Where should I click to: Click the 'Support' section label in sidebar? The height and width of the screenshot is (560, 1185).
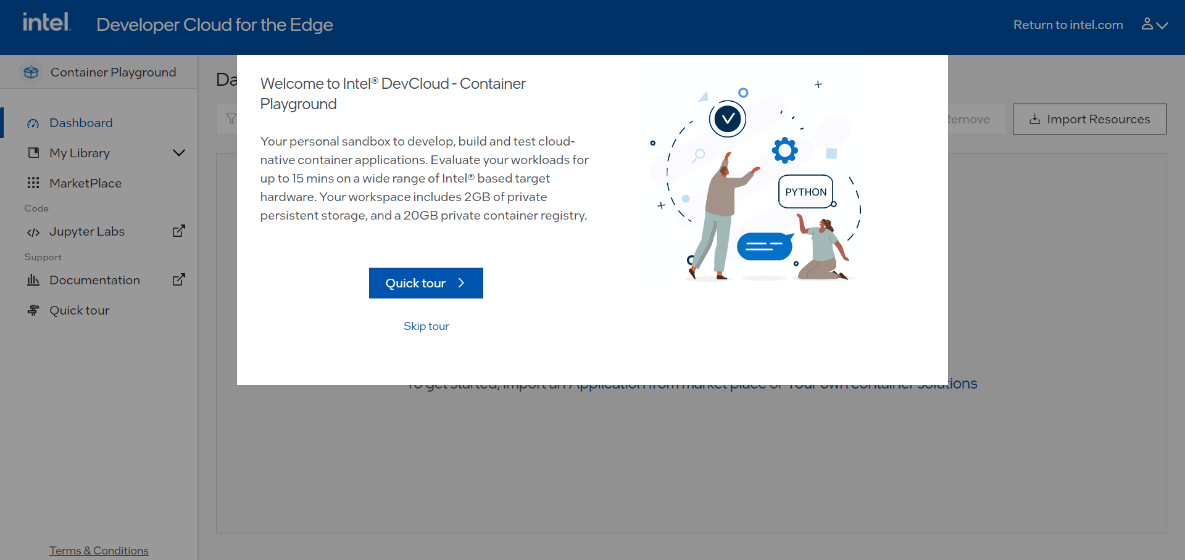pos(43,257)
